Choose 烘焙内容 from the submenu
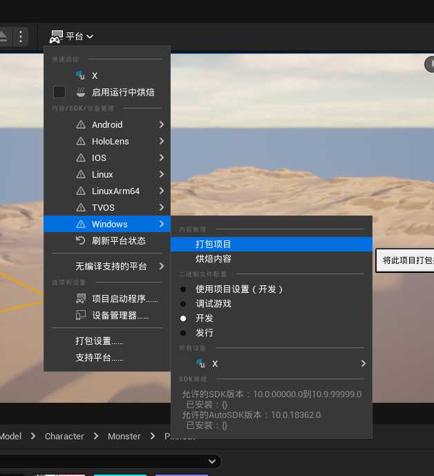Screen dimensions: 434x476 coord(213,259)
